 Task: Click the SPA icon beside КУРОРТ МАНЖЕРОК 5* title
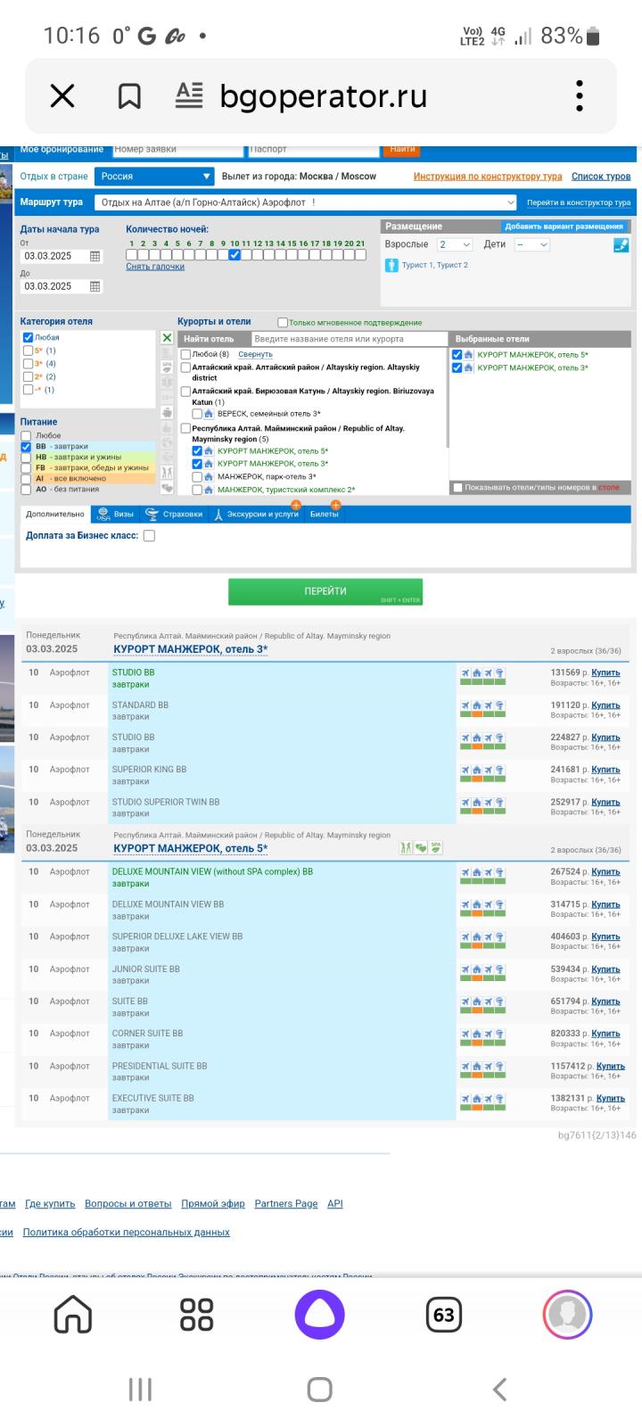tap(436, 847)
